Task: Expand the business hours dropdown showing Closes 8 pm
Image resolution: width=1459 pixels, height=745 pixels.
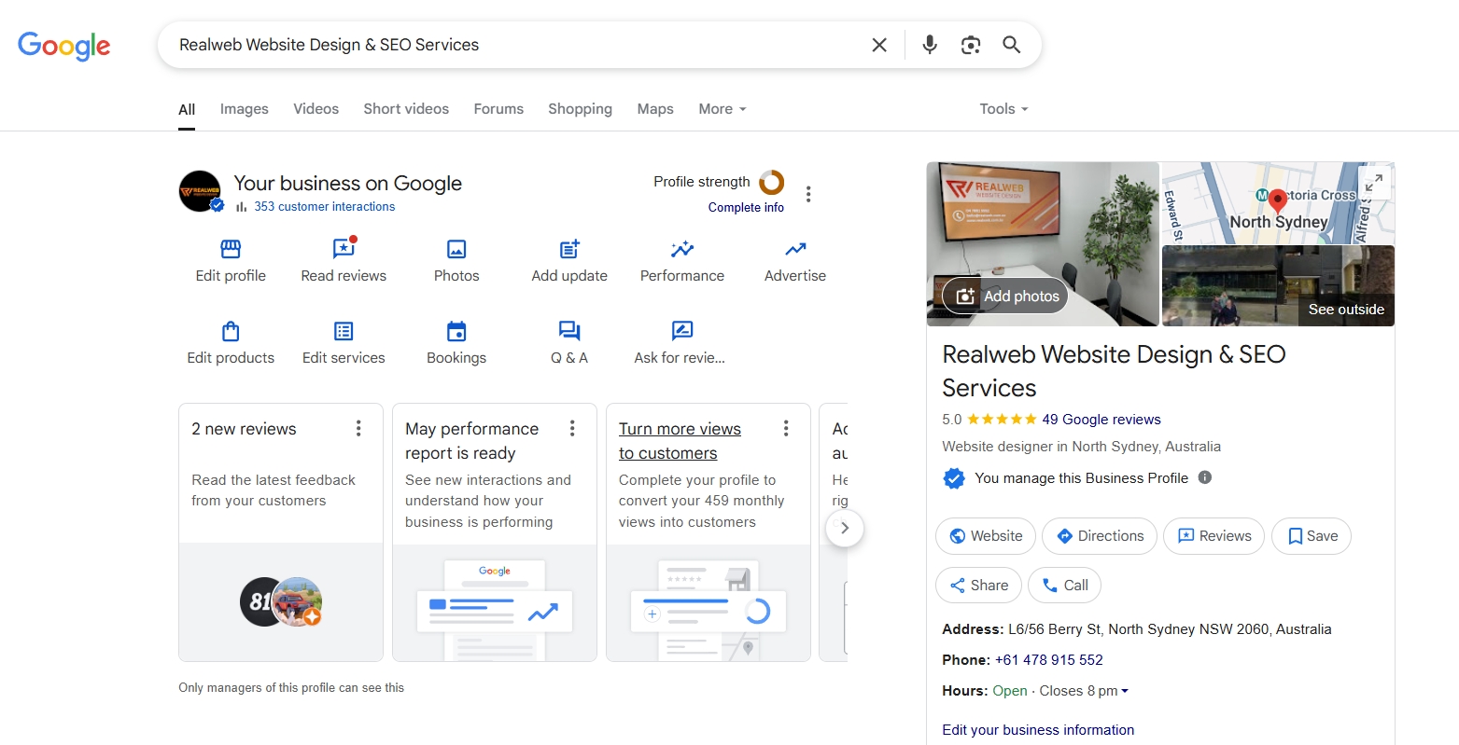Action: tap(1125, 691)
